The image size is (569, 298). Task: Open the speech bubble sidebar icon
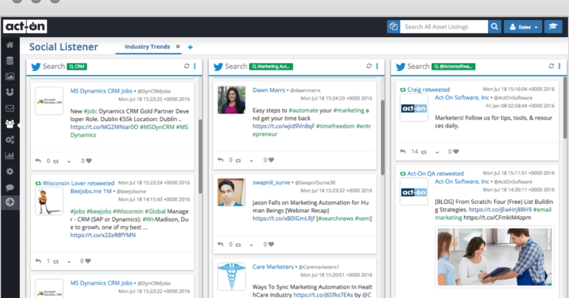[10, 188]
